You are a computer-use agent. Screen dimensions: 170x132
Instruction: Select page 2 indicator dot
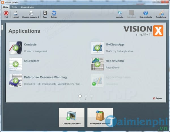click(86, 96)
